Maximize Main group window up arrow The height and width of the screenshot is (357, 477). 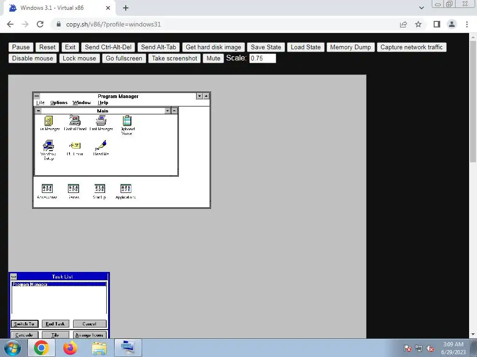pyautogui.click(x=174, y=111)
